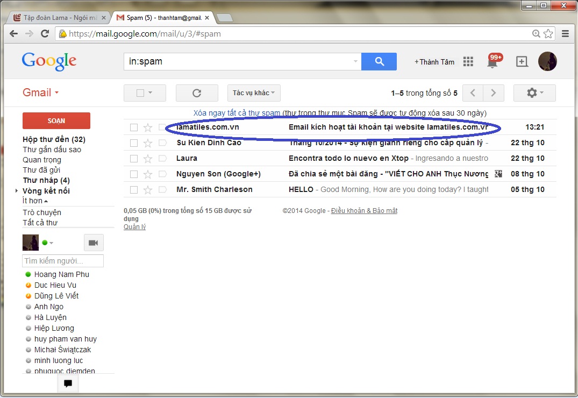Click the 'Tìm kiếm người...' input field
This screenshot has height=398, width=578.
pyautogui.click(x=63, y=261)
